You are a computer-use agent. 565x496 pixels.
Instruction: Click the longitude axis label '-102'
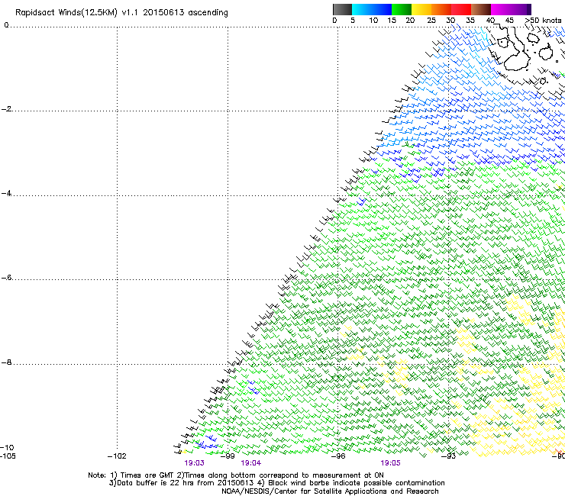click(117, 456)
